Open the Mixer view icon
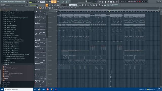Screen dimensions: 162x91 [88, 5]
